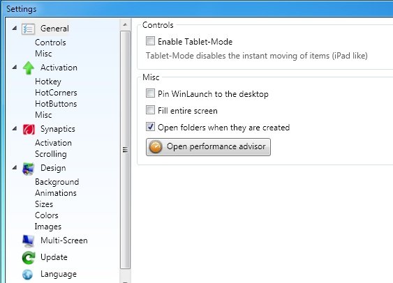Collapse the Synaptics tree section arrow
The image size is (393, 283).
(15, 129)
